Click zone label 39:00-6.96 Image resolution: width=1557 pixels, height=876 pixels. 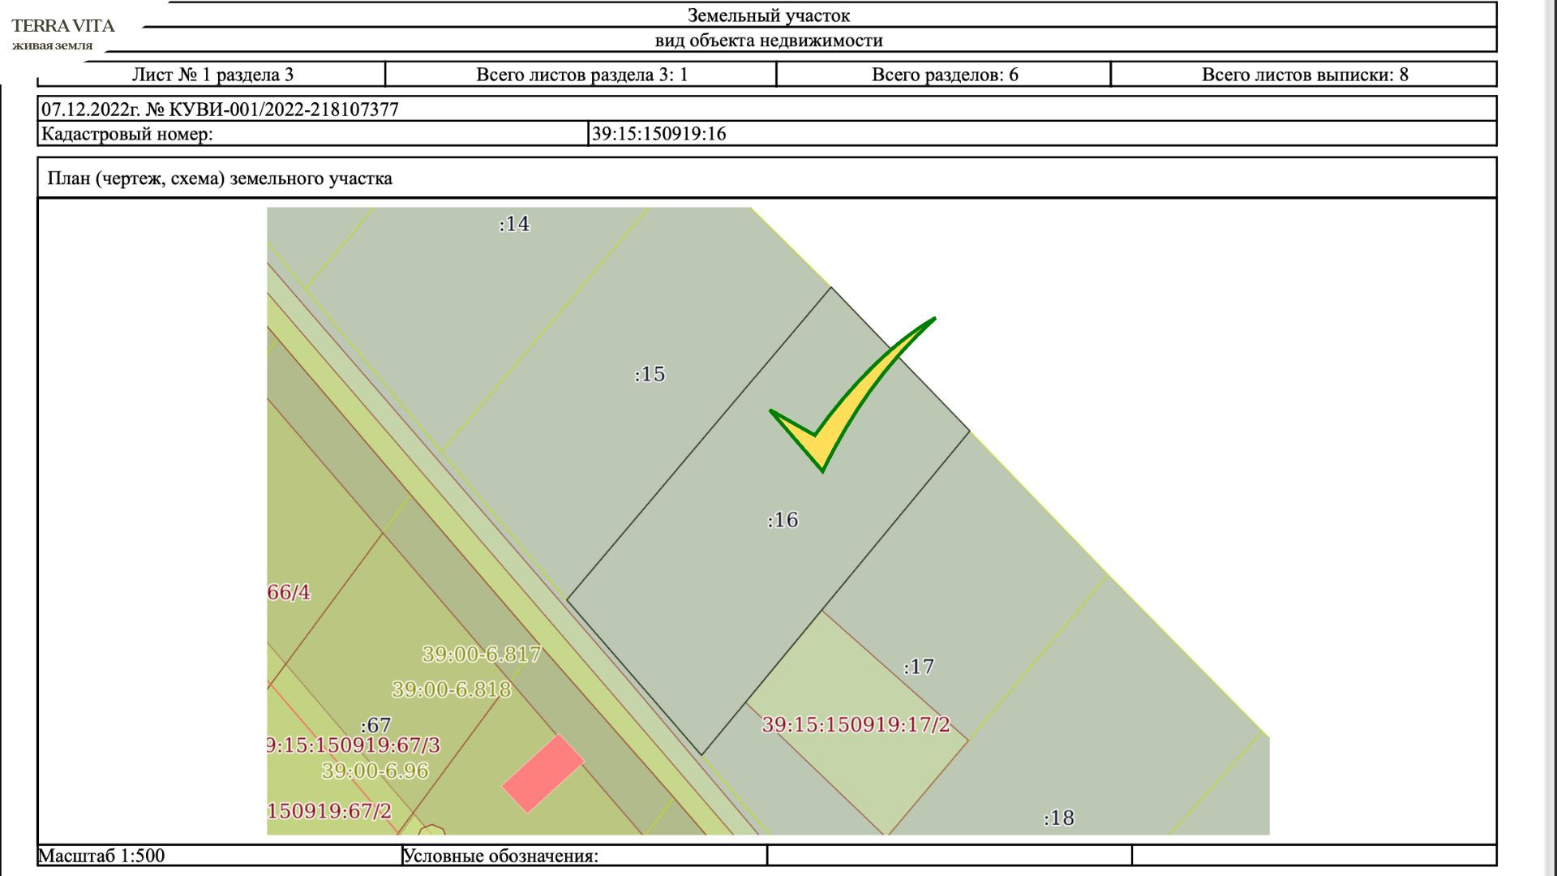(x=375, y=771)
